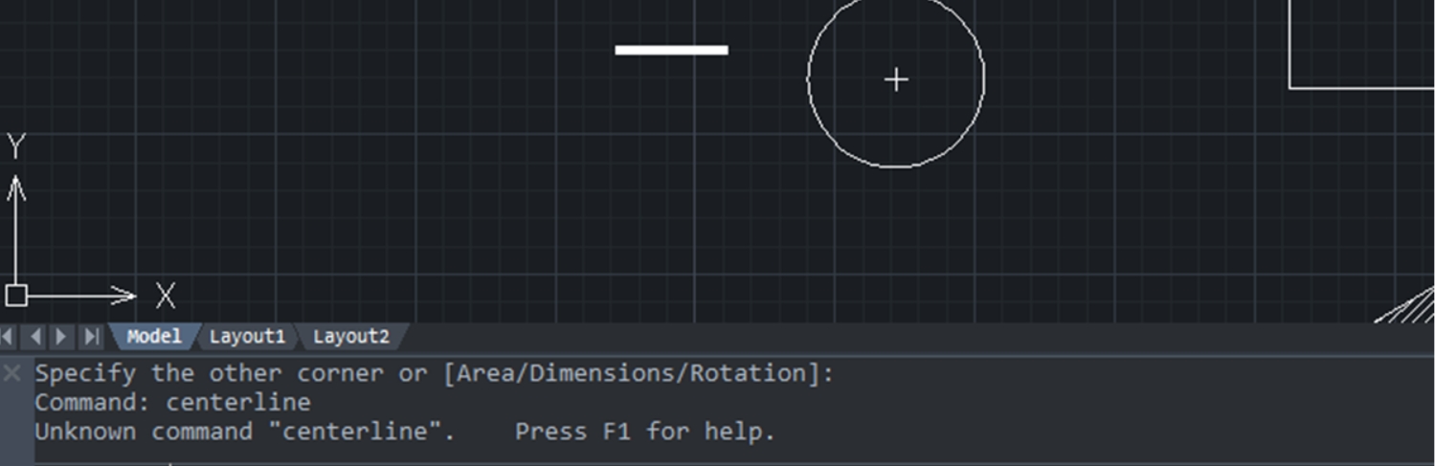Click the 'Specify the other corner' prompt line
The height and width of the screenshot is (466, 1435).
tap(435, 373)
